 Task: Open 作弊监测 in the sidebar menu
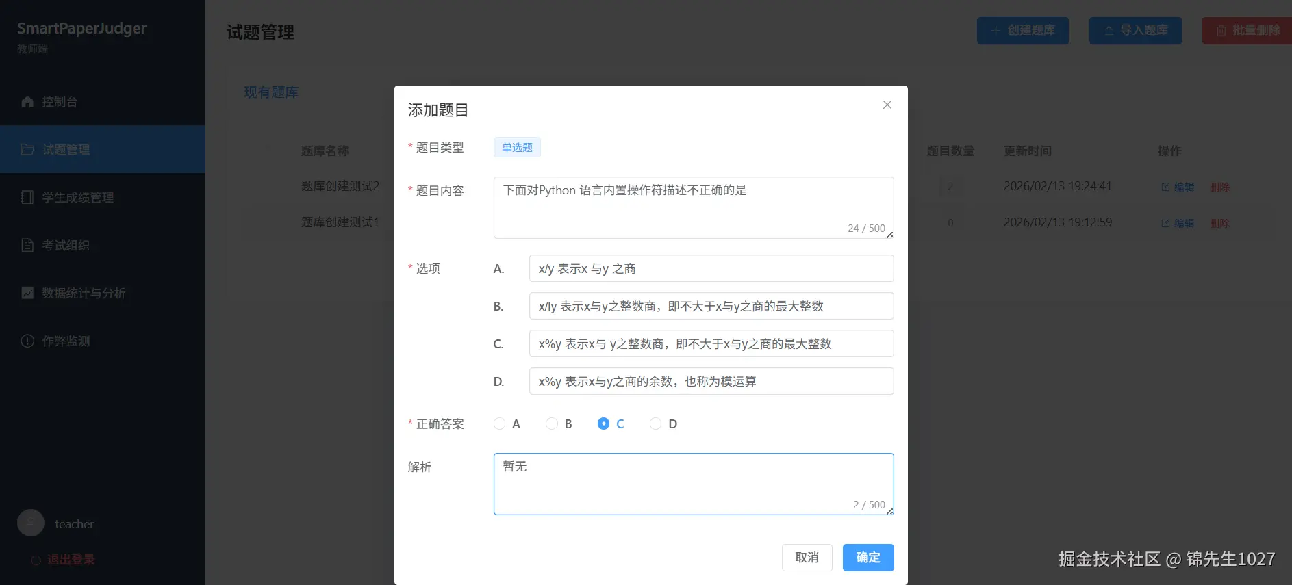tap(103, 341)
